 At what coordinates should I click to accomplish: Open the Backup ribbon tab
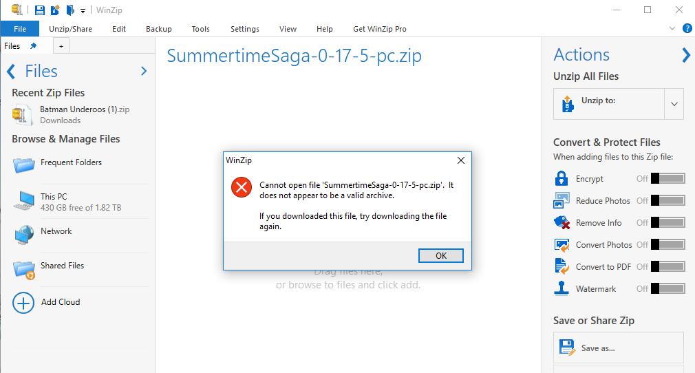[x=159, y=29]
